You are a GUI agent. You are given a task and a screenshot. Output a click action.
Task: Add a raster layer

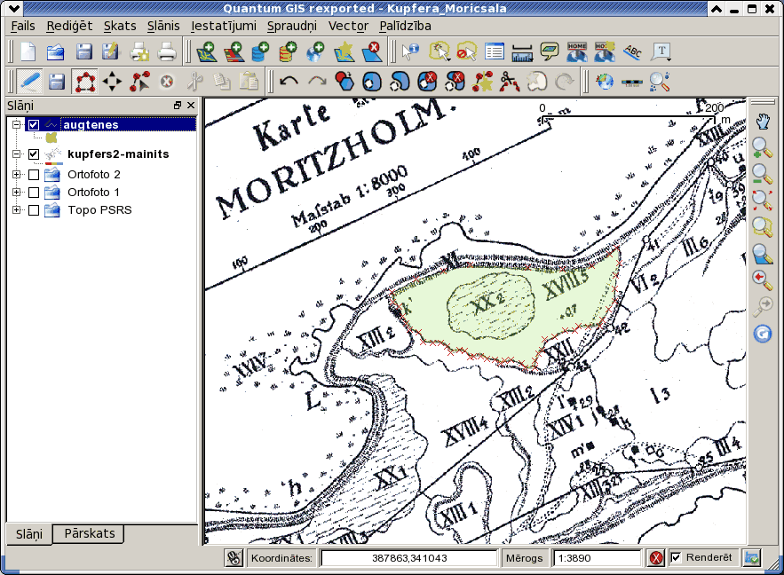234,51
